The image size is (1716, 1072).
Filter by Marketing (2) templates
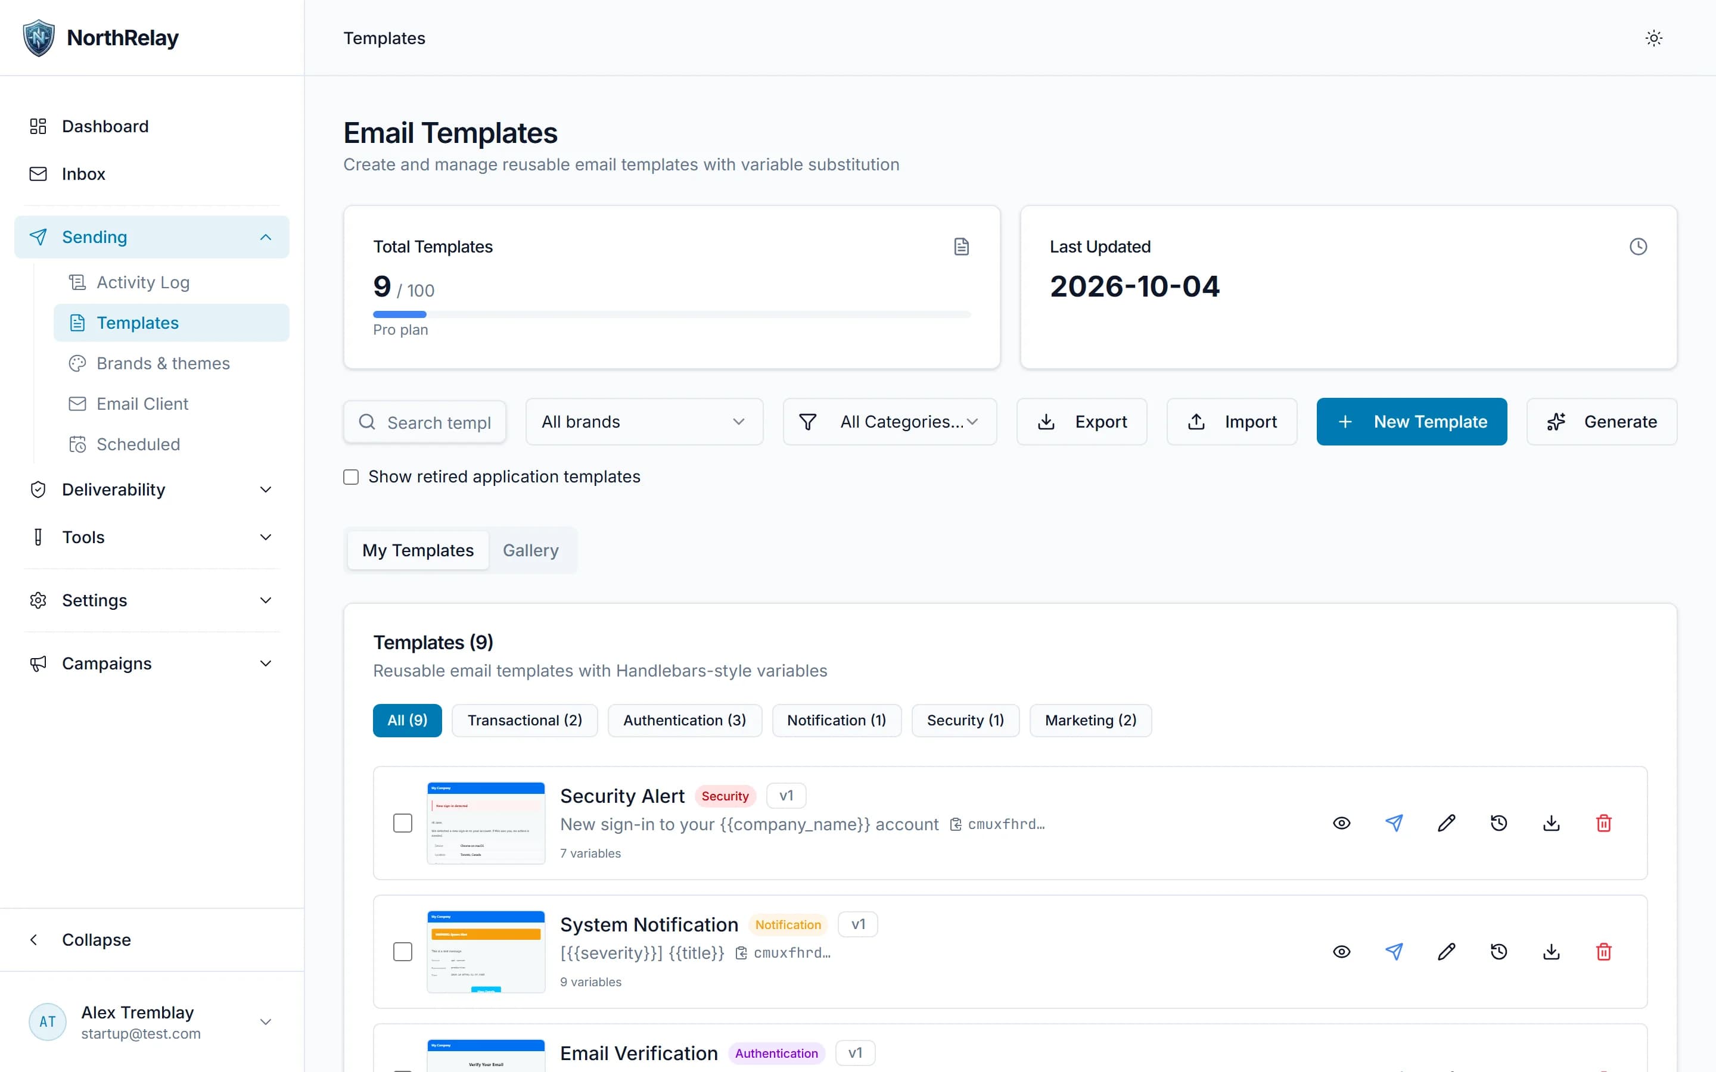[x=1090, y=721]
